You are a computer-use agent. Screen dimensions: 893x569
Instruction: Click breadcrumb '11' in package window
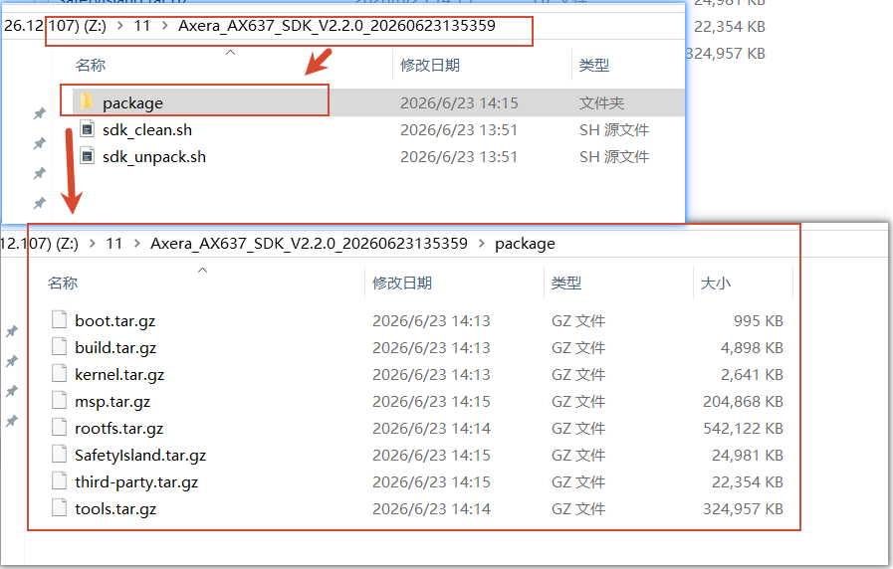point(113,244)
